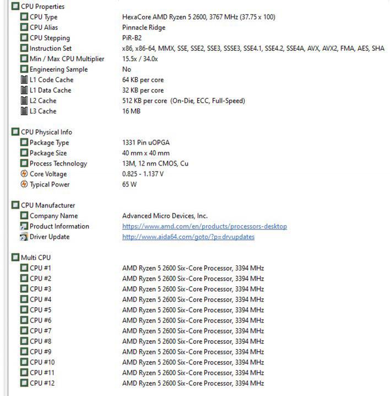Select the '65 W' typical power value

point(129,184)
